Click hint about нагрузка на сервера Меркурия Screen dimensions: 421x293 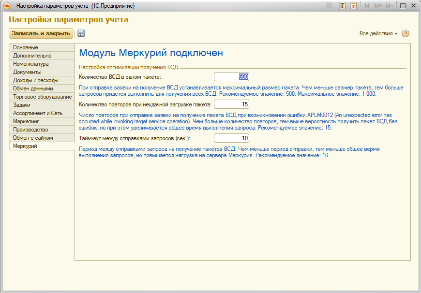[229, 152]
